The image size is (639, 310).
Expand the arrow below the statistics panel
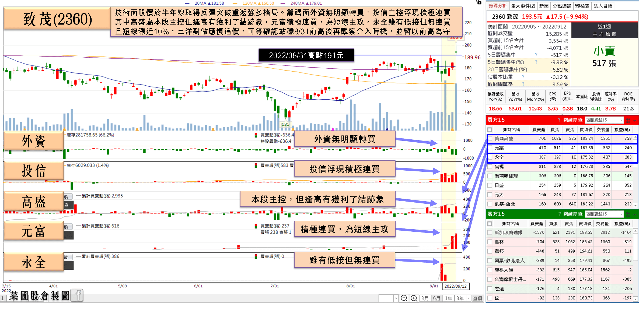[562, 88]
